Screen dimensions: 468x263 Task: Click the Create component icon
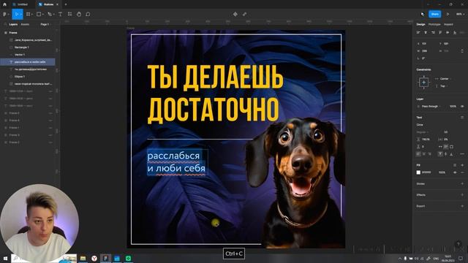point(235,14)
